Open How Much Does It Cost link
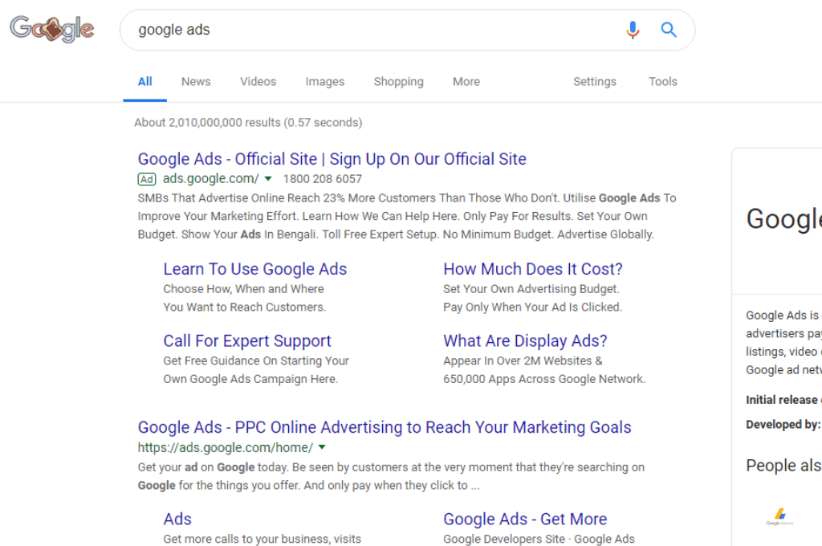The height and width of the screenshot is (546, 822). [533, 269]
